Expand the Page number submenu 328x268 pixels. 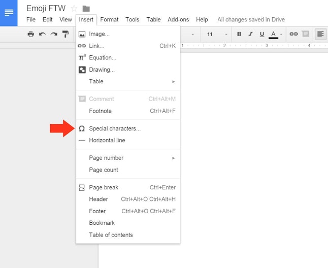tap(128, 158)
